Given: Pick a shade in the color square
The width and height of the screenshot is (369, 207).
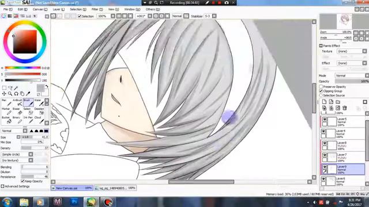Looking at the screenshot, I should click(25, 42).
